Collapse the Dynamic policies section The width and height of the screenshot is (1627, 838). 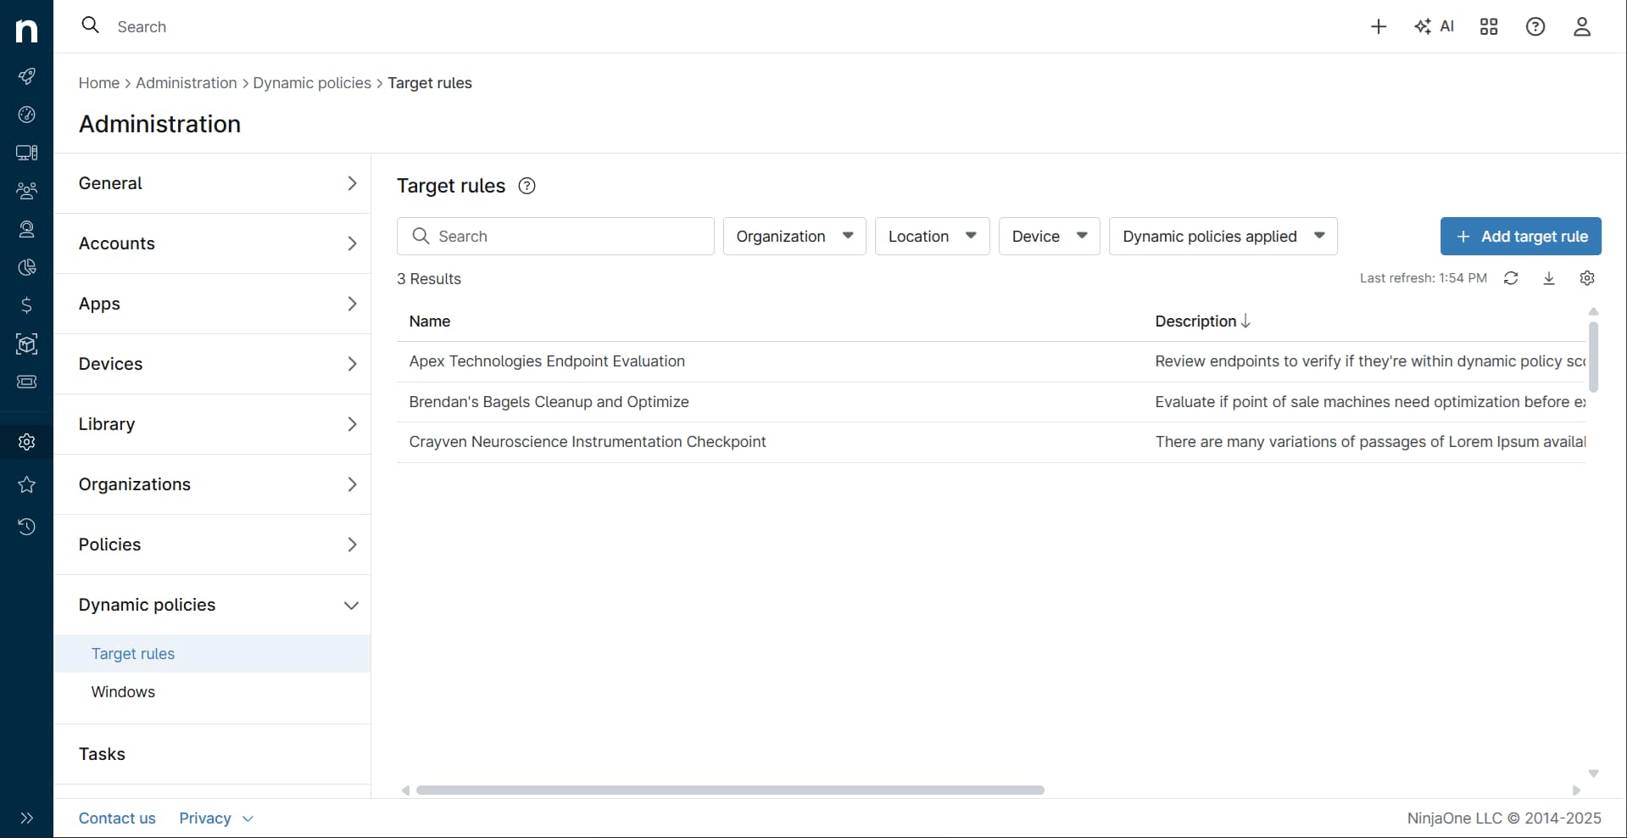point(351,605)
